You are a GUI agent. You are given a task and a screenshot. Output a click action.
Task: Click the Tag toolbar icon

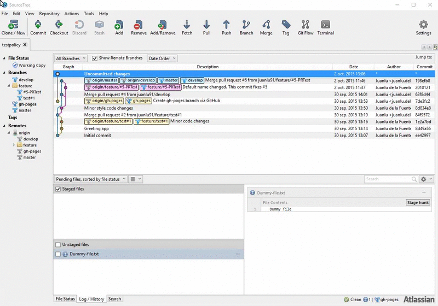click(286, 27)
